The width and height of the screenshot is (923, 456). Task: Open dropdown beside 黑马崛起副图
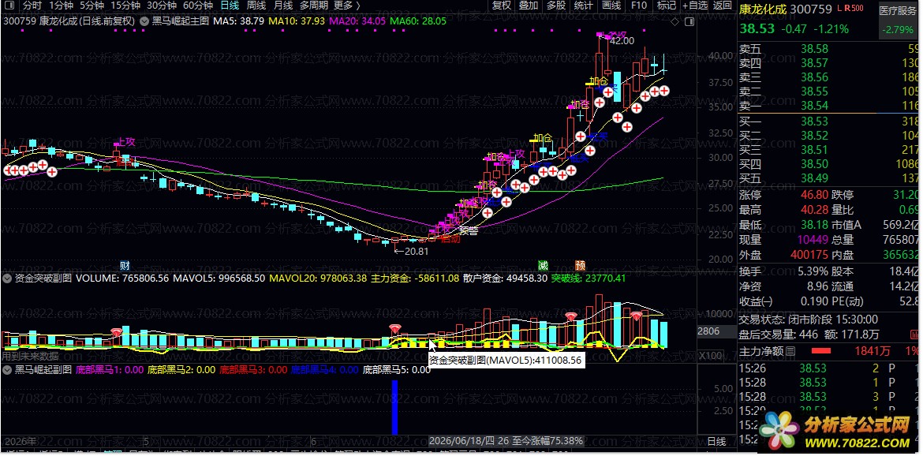click(6, 369)
